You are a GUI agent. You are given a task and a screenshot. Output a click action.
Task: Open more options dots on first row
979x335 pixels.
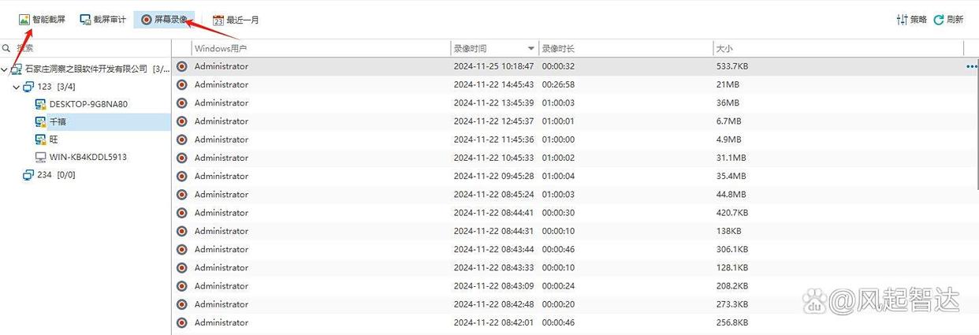(971, 67)
